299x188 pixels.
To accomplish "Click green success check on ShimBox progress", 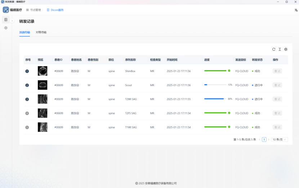I will (229, 71).
